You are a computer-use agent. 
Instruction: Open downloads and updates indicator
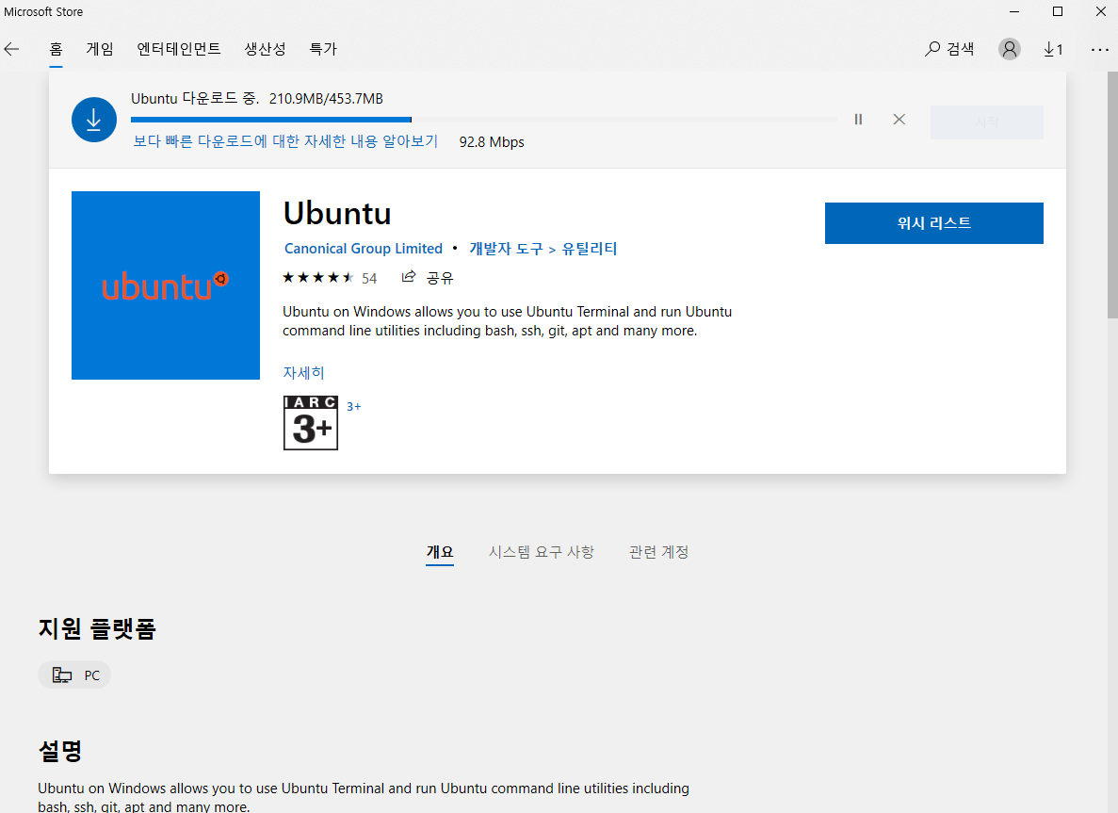(1053, 48)
